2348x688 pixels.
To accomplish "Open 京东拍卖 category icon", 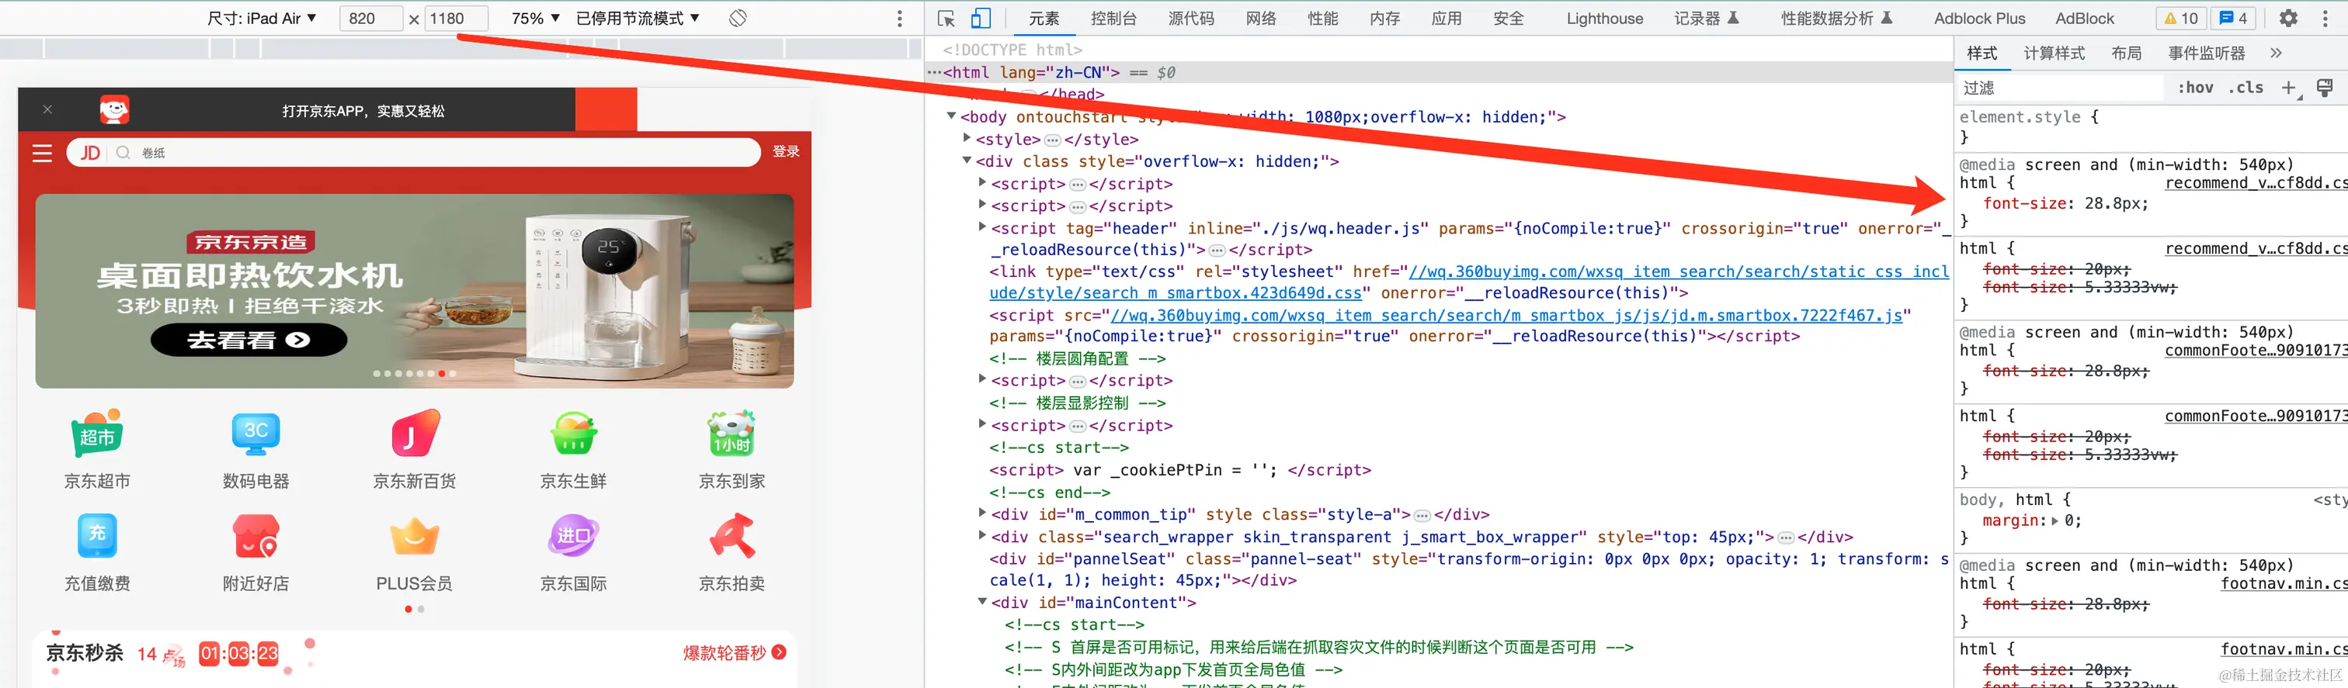I will pyautogui.click(x=732, y=536).
